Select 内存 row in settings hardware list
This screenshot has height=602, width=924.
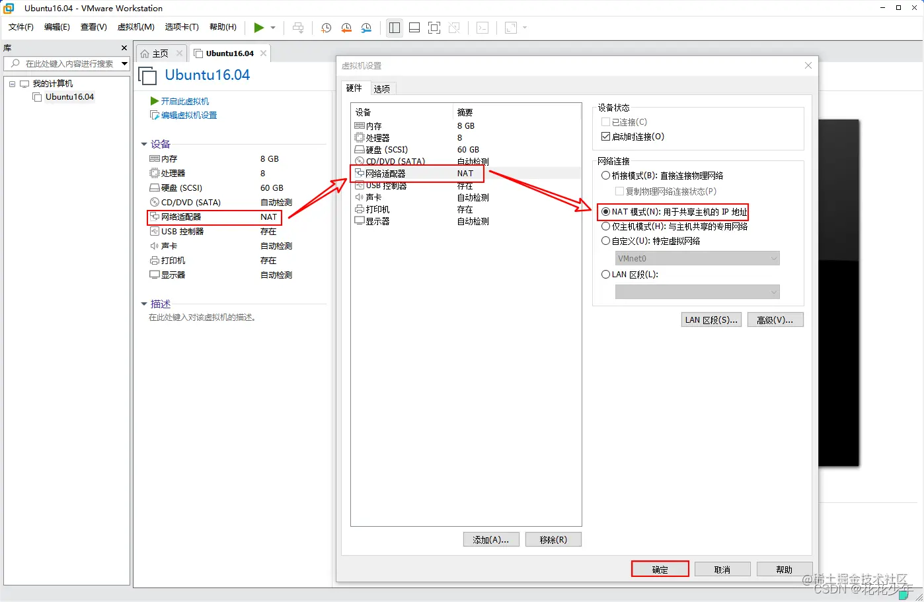pos(466,126)
